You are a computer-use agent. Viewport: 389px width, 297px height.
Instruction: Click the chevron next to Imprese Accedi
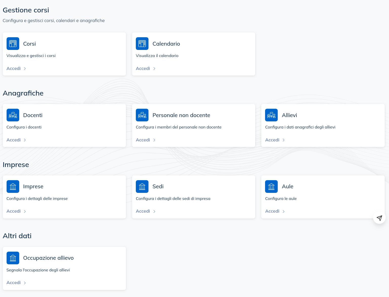(x=25, y=211)
